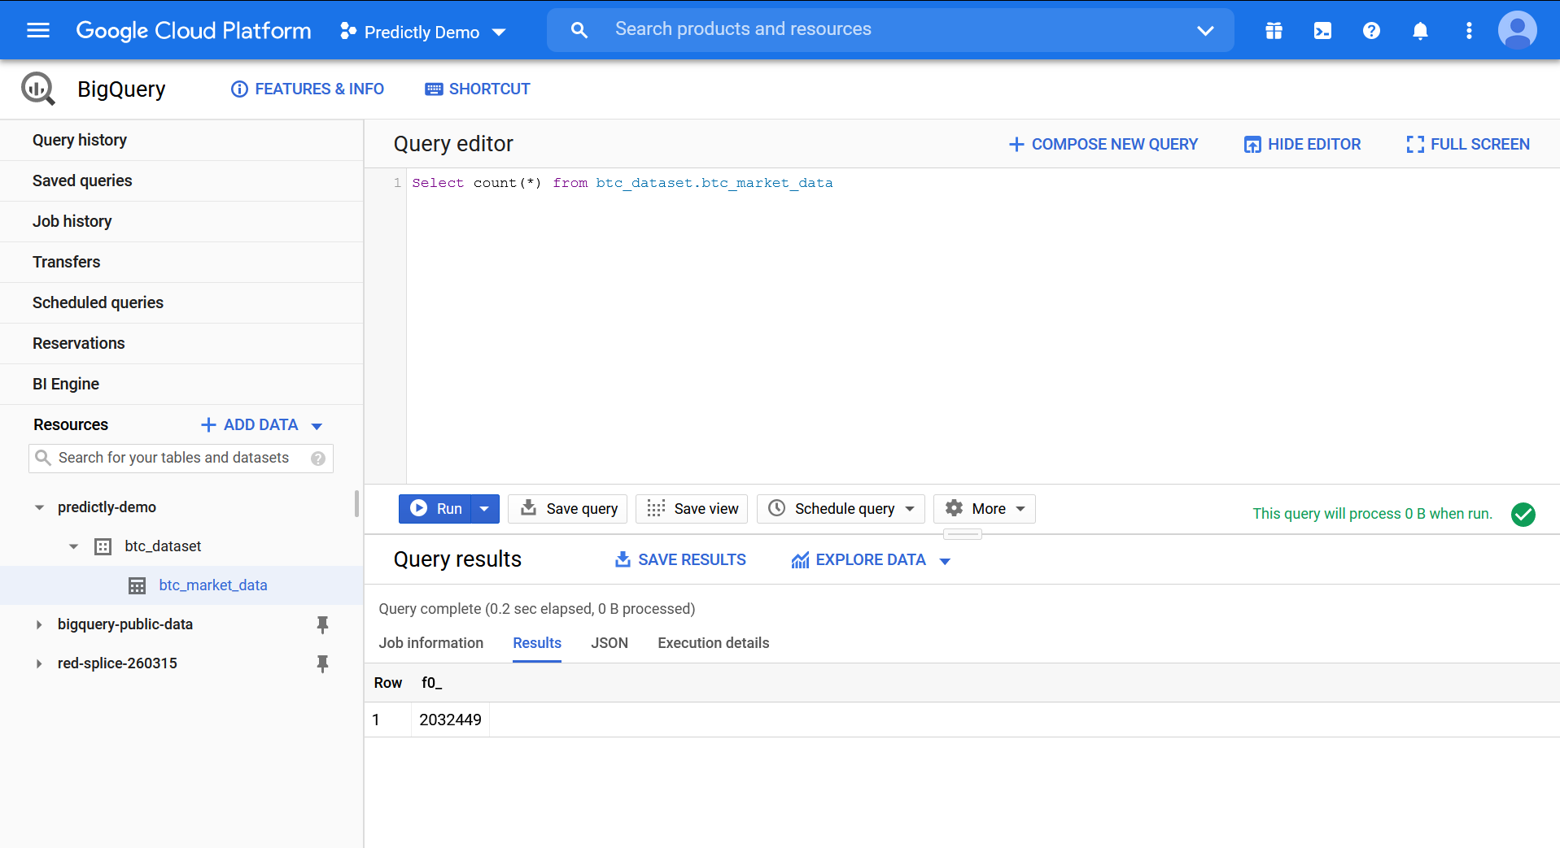Viewport: 1560px width, 848px height.
Task: Click the editor-results pane resize handle
Action: 962,534
